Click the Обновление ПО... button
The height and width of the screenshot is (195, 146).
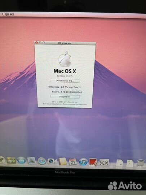65,81
